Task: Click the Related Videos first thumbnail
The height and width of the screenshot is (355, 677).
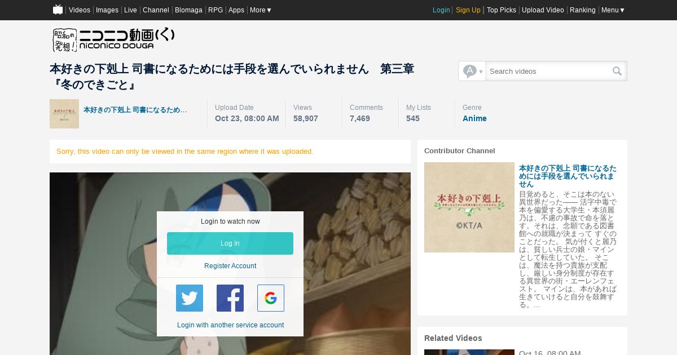Action: click(469, 352)
